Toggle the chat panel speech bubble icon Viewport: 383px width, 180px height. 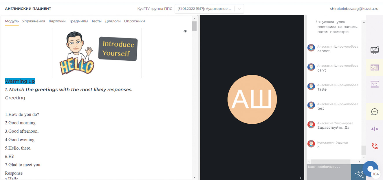point(375,112)
